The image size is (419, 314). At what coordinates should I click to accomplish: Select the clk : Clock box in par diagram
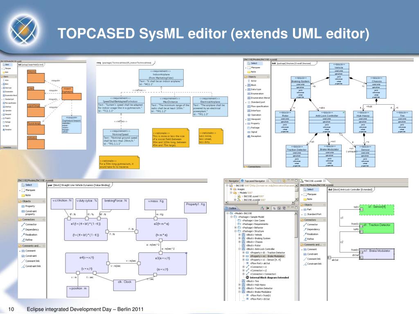pyautogui.click(x=124, y=285)
